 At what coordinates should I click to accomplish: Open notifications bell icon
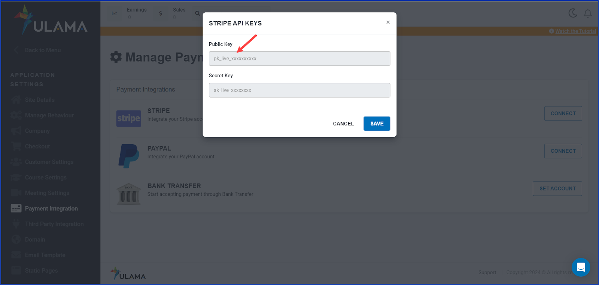[588, 13]
